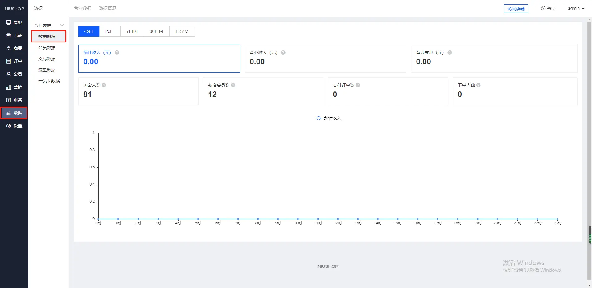Open the admin account dropdown
Viewport: 592px width, 288px height.
click(x=576, y=9)
